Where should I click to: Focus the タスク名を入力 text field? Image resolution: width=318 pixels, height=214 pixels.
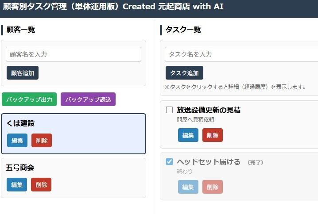pos(241,54)
